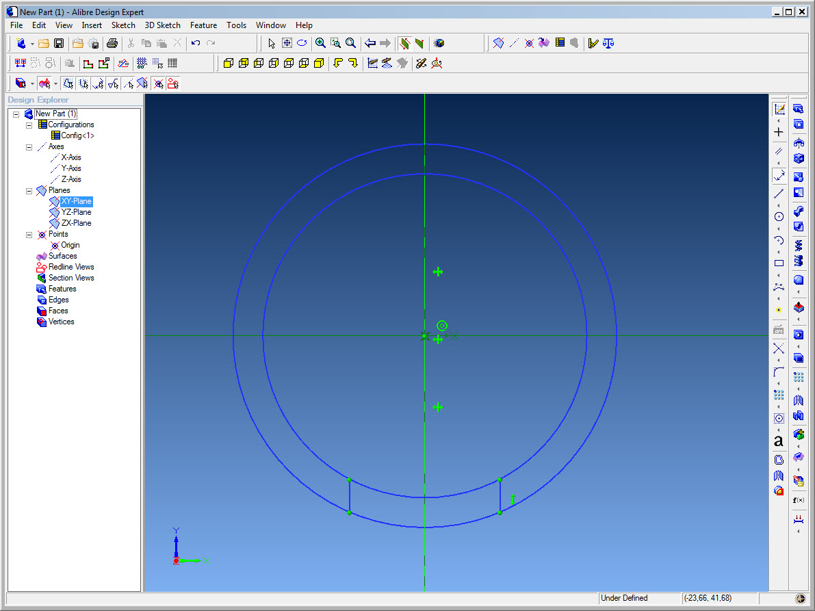815x611 pixels.
Task: Select the Arc sketch tool
Action: [779, 240]
